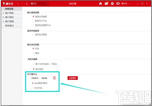
Task: Expand the 账户操作 sidebar item
Action: (12, 17)
